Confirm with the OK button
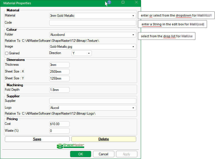 pos(80,154)
